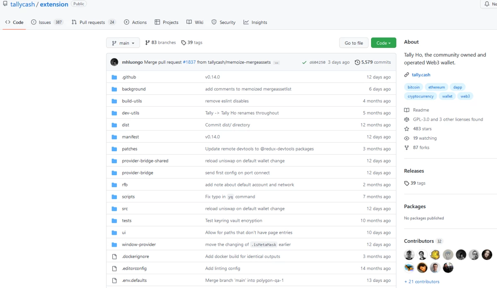Open the main branch selector dropdown

pos(123,43)
